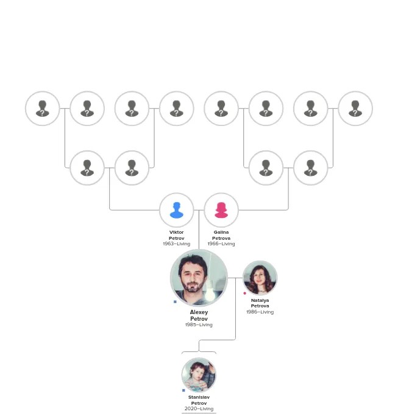Click blue square marker beside Alexey's photo
This screenshot has width=398, height=420.
[175, 302]
